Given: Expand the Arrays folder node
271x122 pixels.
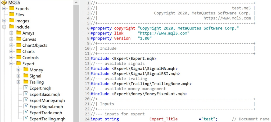Looking at the screenshot, I should (11, 33).
